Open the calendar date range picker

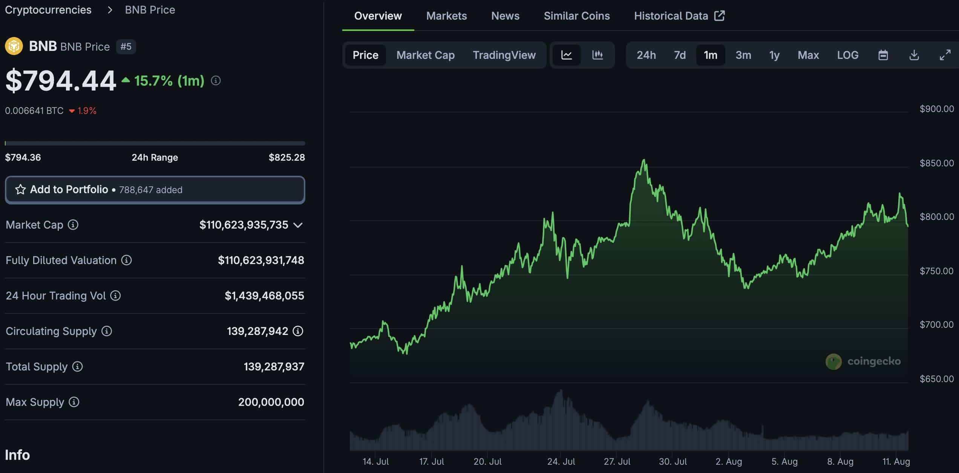[x=883, y=55]
